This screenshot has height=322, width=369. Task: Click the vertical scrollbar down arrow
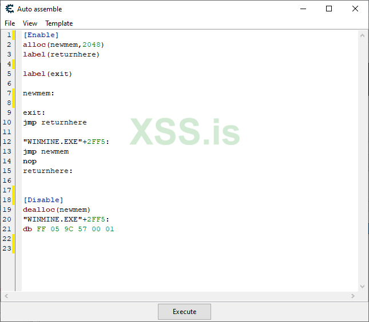tap(362, 287)
